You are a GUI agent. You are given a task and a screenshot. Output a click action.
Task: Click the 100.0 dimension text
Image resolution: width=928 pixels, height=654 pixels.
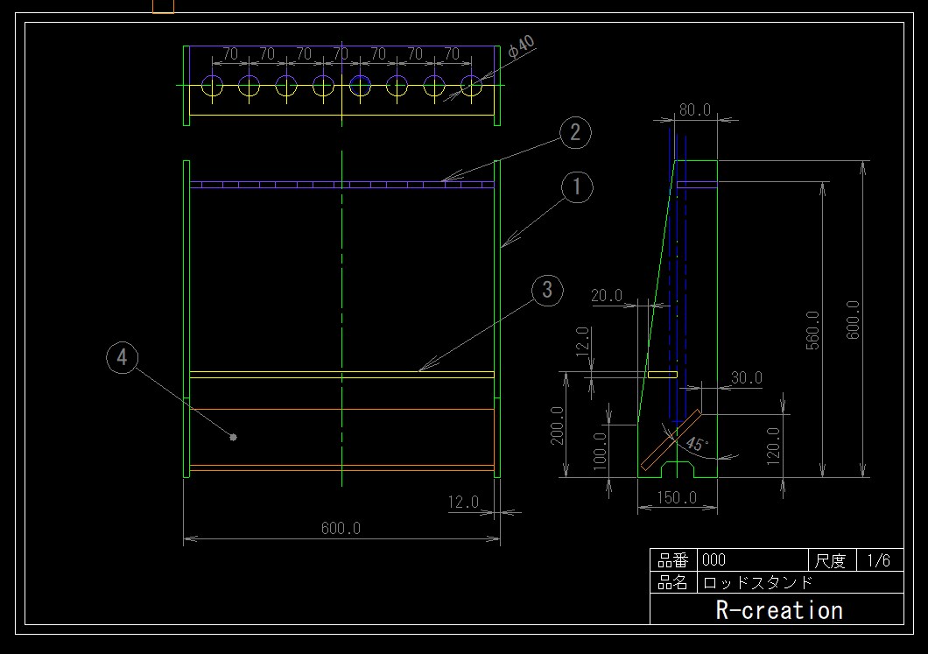click(x=600, y=451)
